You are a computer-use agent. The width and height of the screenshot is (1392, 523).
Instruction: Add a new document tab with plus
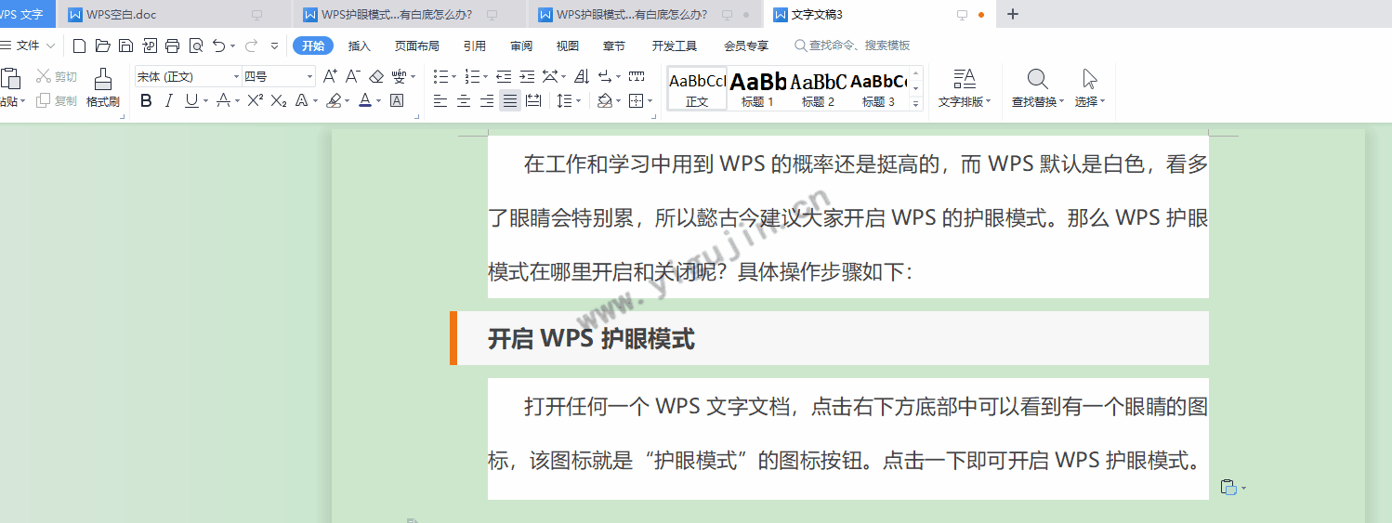tap(1013, 14)
